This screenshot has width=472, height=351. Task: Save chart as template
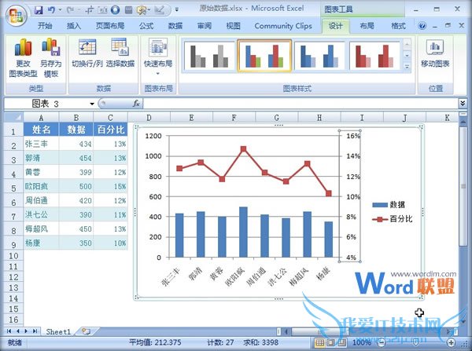tap(51, 57)
